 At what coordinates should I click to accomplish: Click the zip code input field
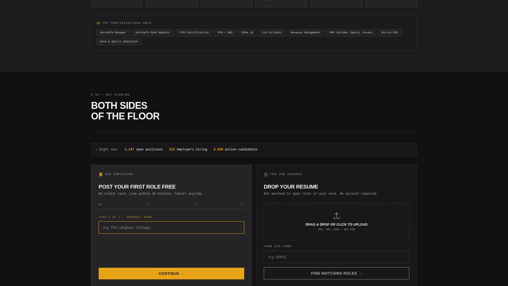[x=336, y=257]
